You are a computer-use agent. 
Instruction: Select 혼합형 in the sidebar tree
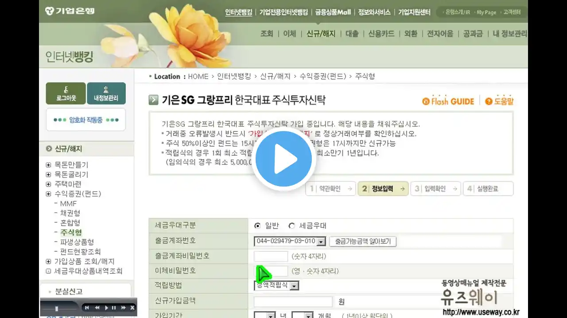70,223
